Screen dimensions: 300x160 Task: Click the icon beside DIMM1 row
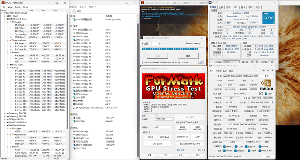[74, 101]
